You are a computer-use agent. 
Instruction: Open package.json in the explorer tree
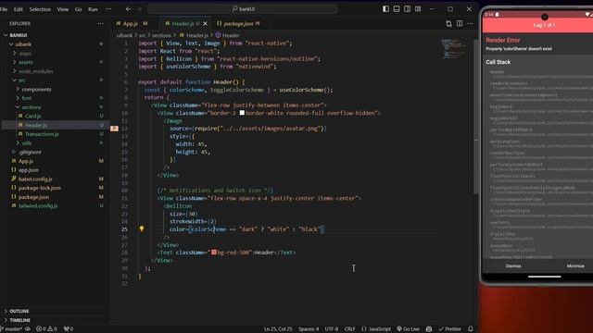click(x=55, y=197)
